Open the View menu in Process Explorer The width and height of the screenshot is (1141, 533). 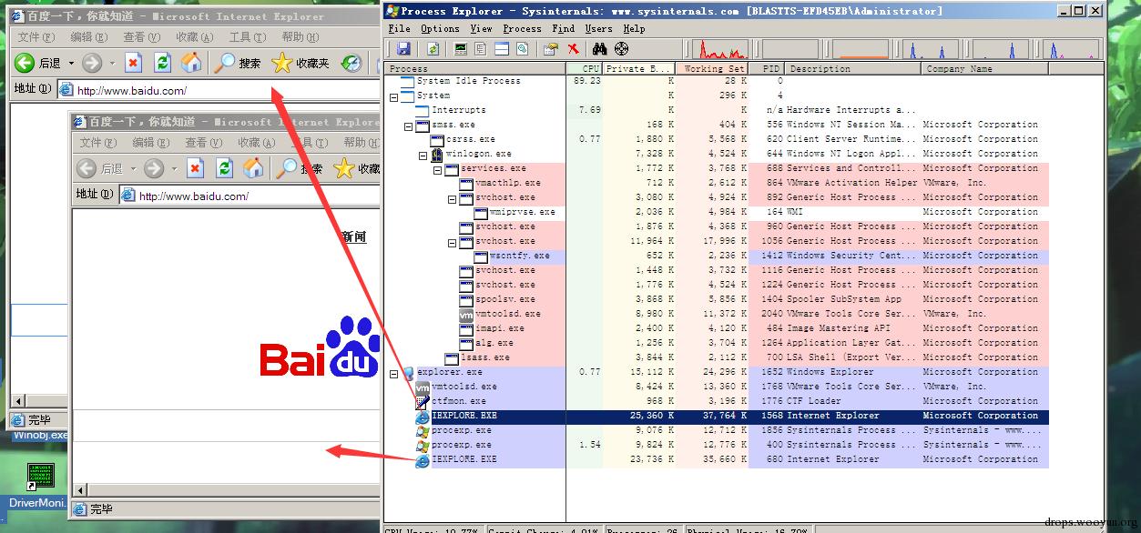click(481, 28)
